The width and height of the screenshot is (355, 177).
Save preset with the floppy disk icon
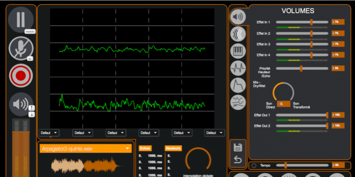pyautogui.click(x=238, y=147)
